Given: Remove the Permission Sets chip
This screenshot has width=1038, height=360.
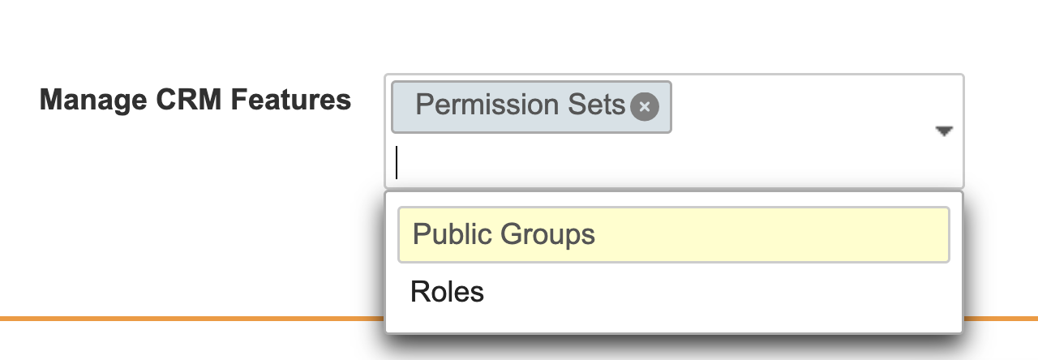Looking at the screenshot, I should click(644, 106).
